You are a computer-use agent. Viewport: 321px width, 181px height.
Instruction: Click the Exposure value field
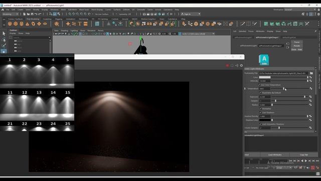(265, 97)
